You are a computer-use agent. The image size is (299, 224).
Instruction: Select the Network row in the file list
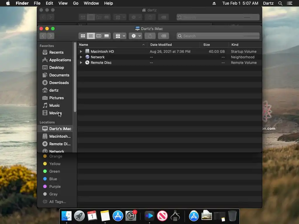(169, 57)
